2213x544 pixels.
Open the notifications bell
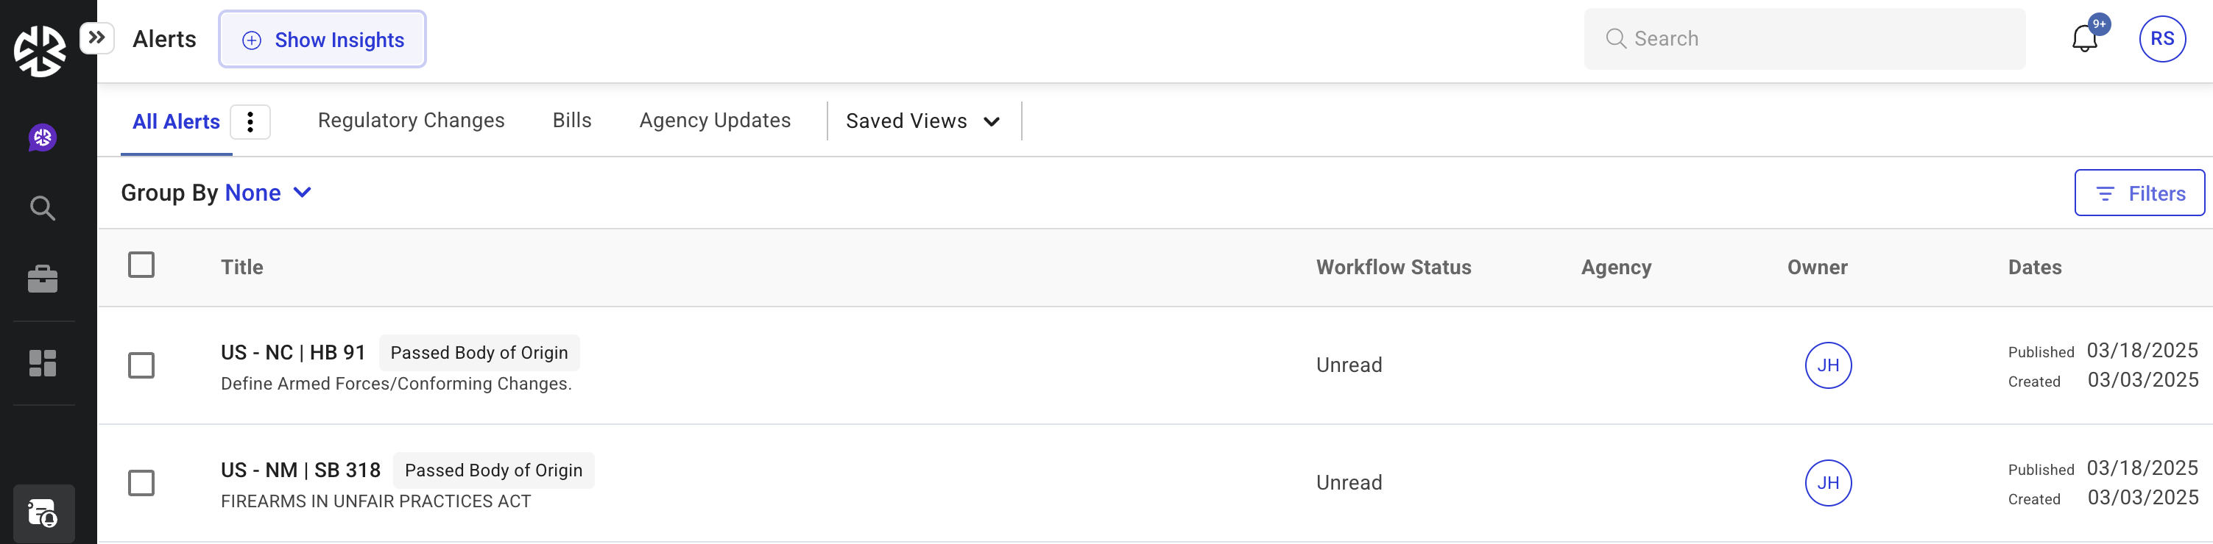(x=2084, y=39)
